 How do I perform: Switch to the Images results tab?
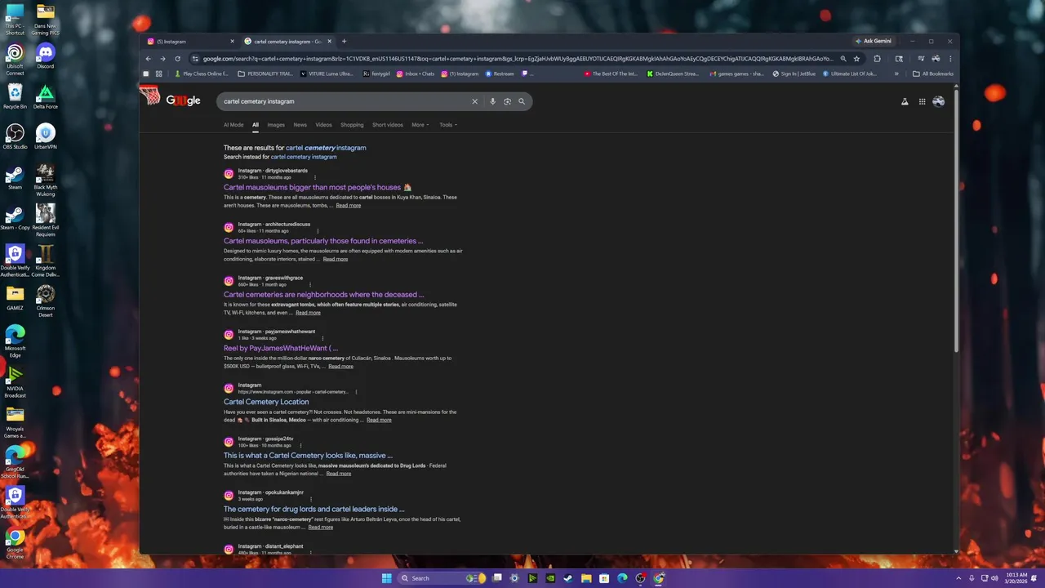coord(276,125)
